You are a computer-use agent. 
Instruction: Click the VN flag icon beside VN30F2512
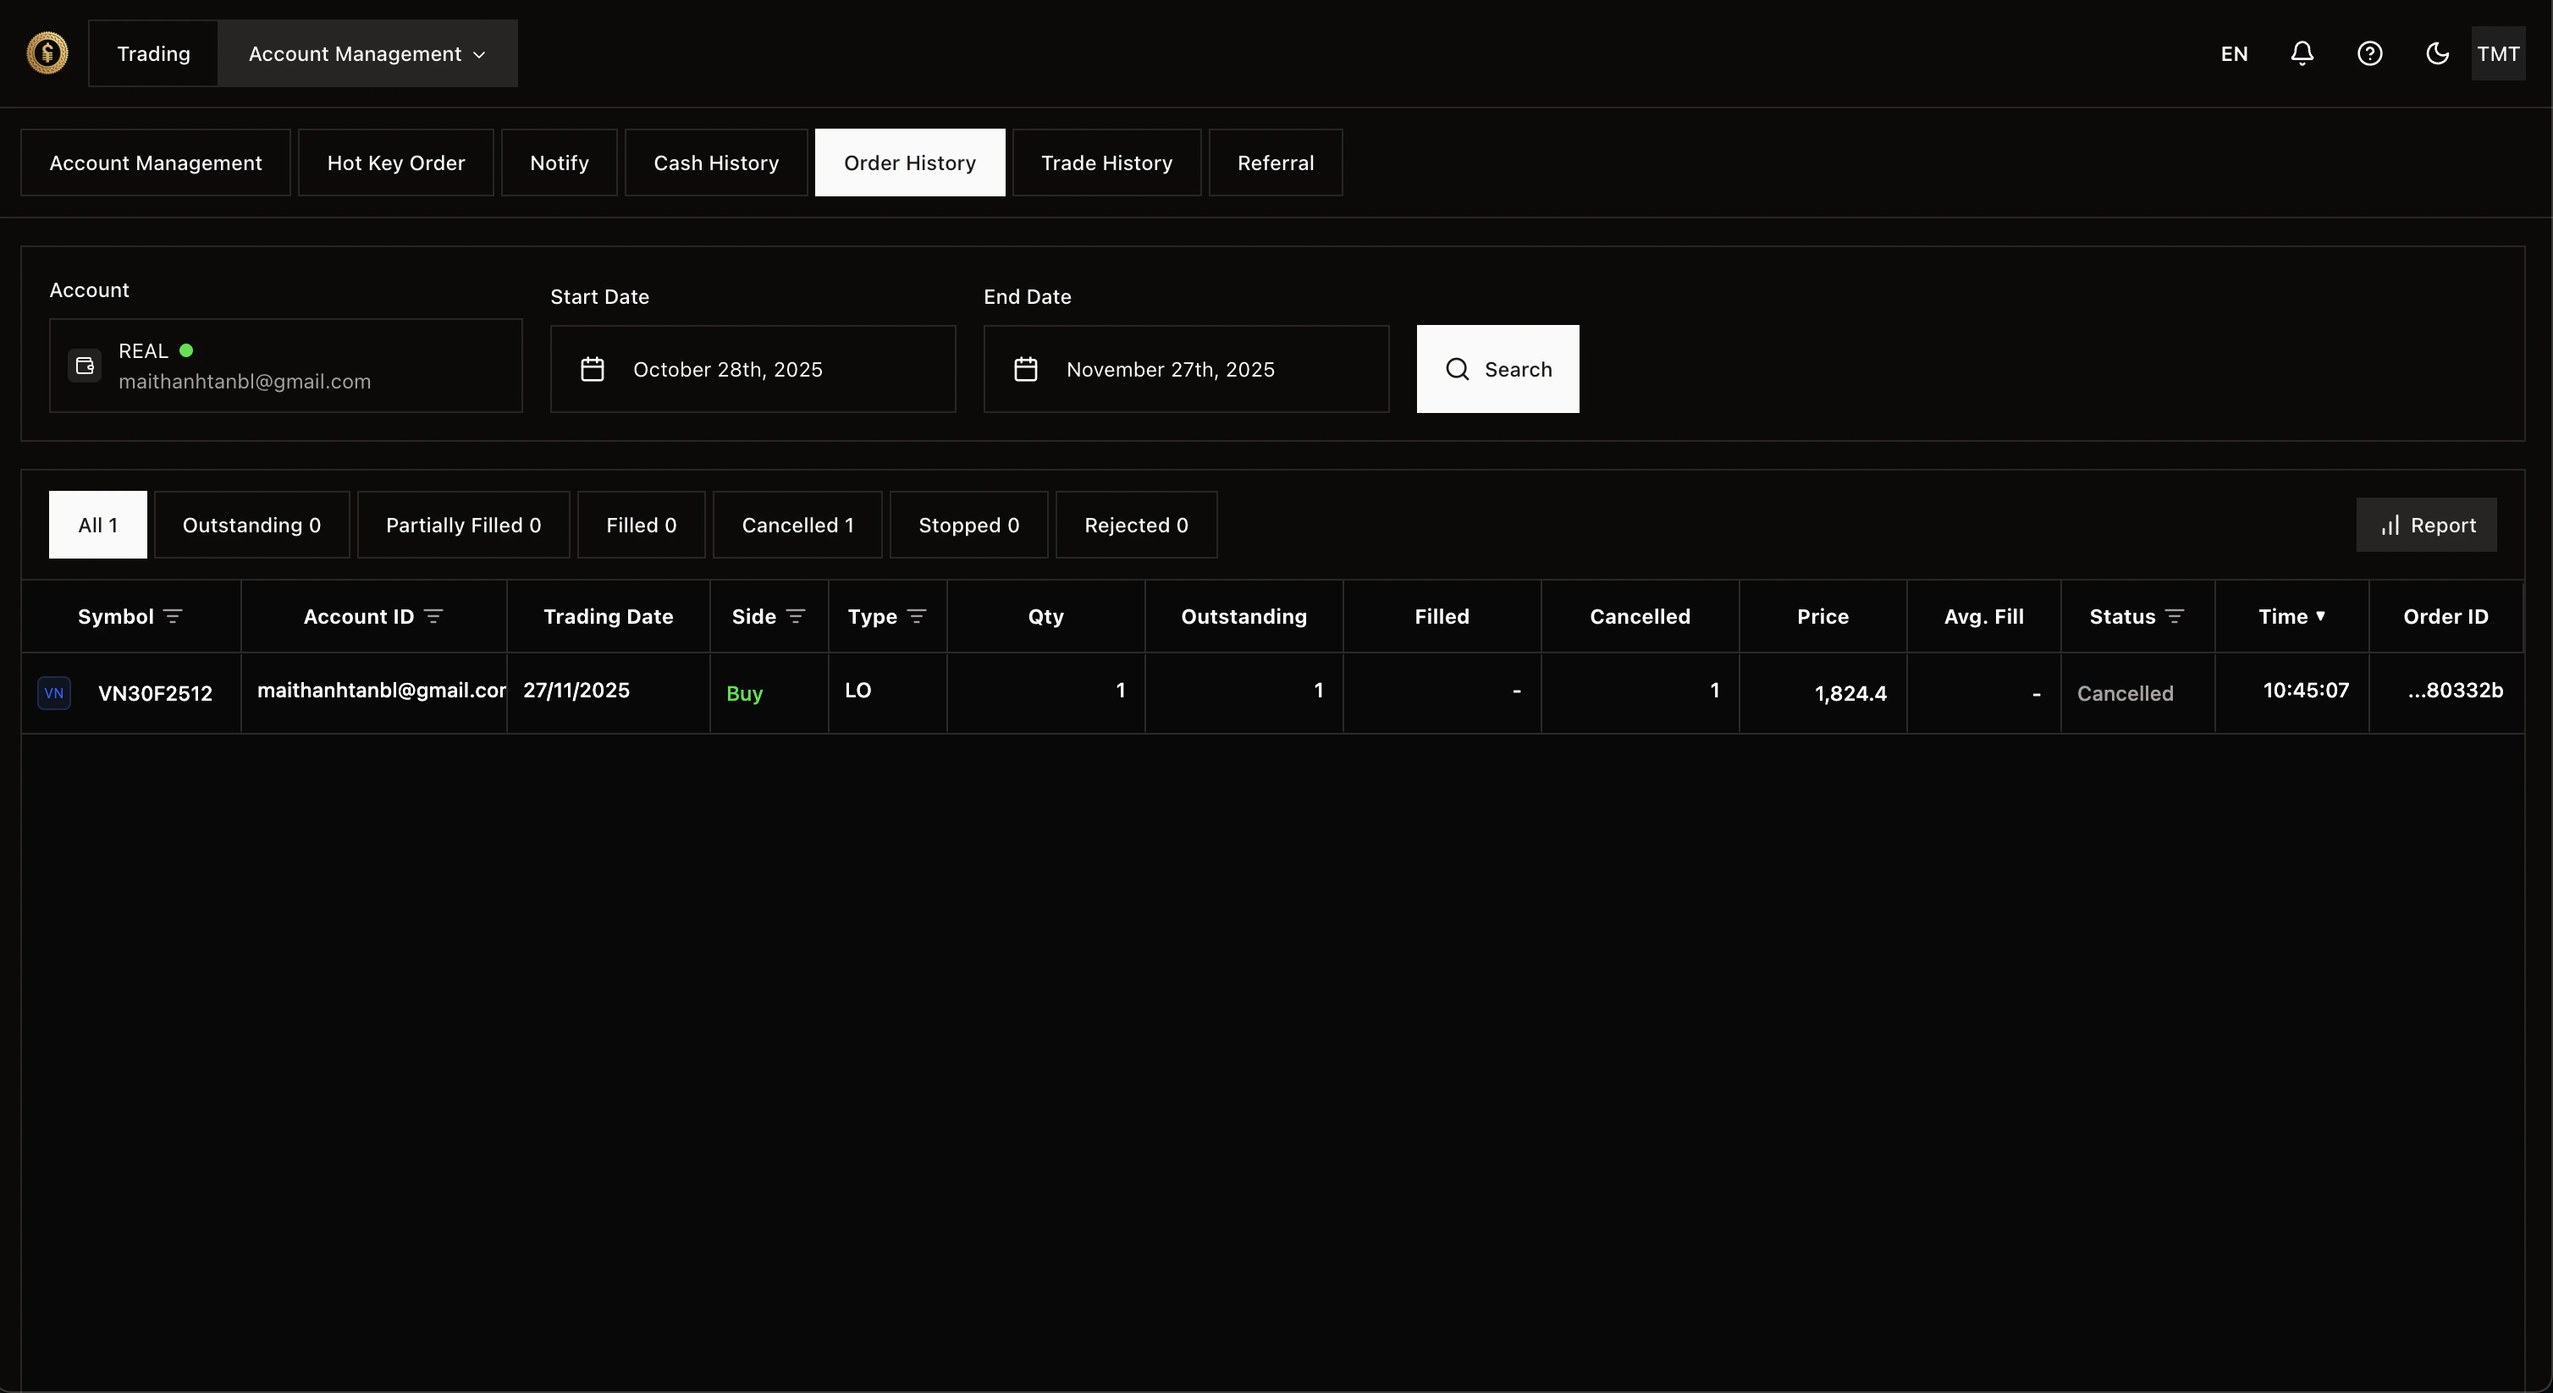coord(53,692)
